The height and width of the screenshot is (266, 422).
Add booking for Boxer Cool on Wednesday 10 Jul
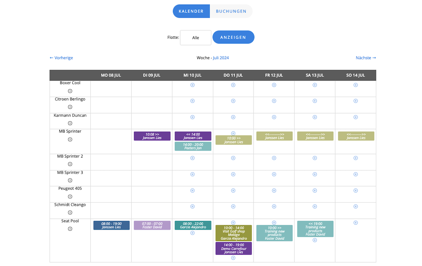tap(192, 85)
